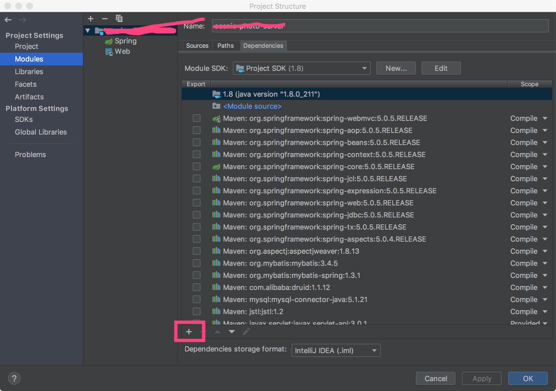Switch to the Sources tab
The width and height of the screenshot is (556, 391).
[x=197, y=46]
